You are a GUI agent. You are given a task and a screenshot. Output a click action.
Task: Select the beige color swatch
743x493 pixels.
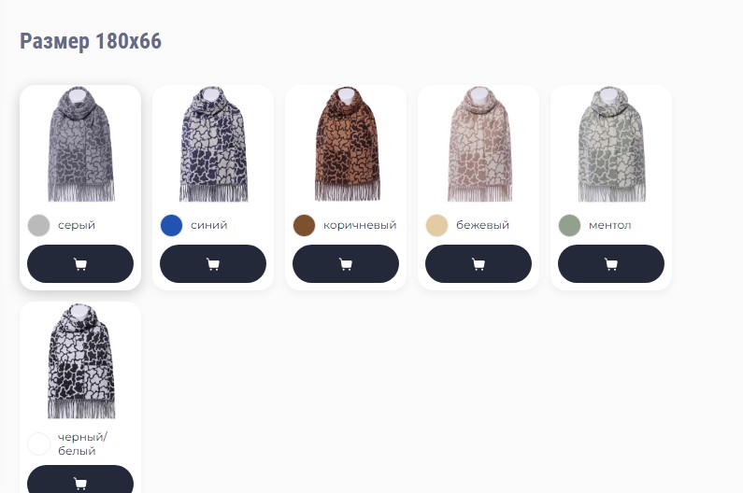click(436, 225)
